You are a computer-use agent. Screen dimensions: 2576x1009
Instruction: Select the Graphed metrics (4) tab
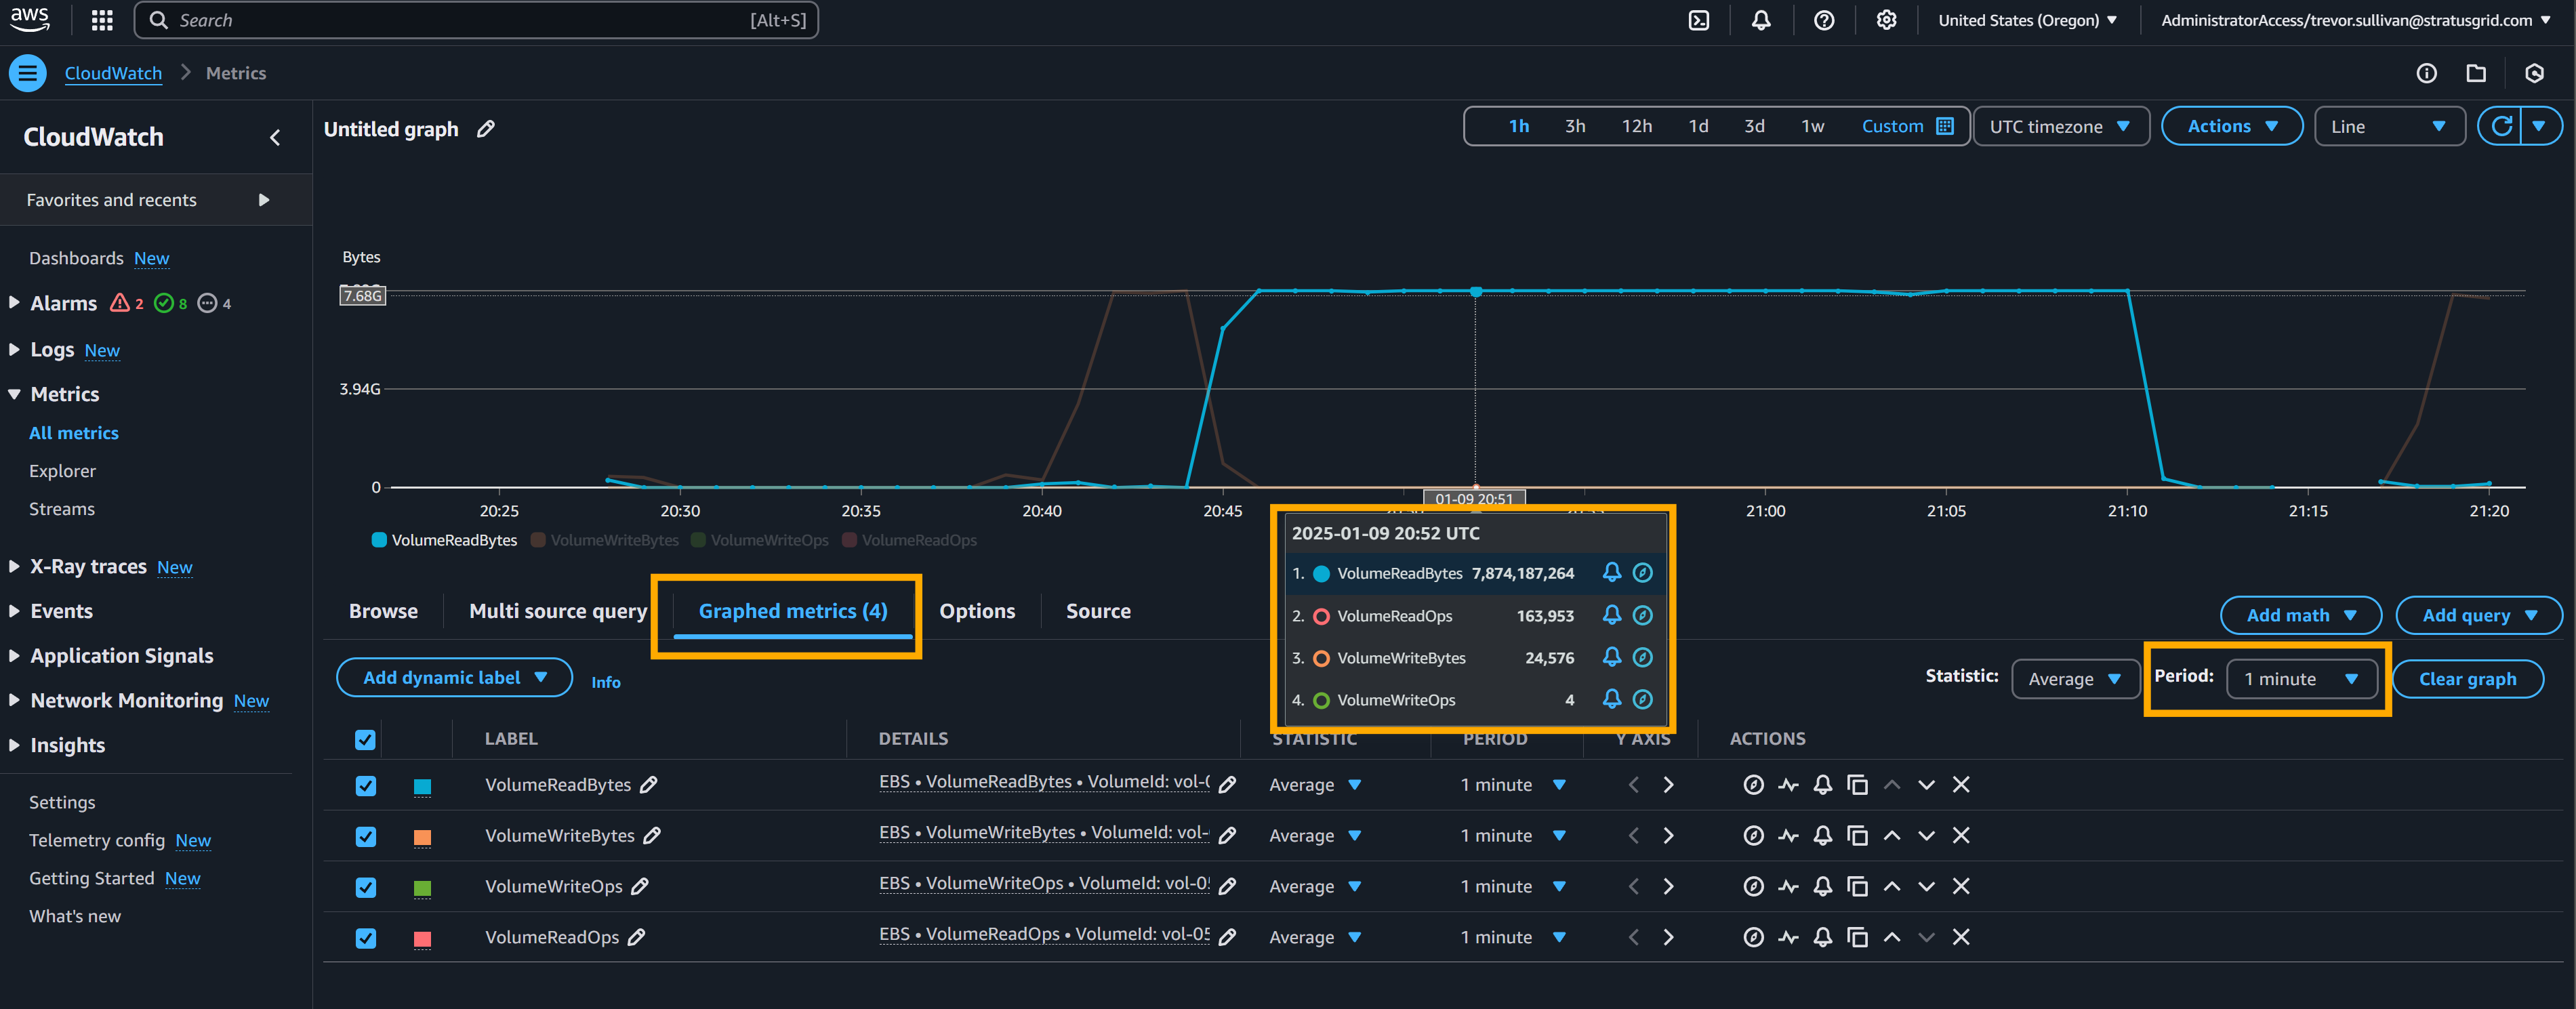pyautogui.click(x=793, y=611)
